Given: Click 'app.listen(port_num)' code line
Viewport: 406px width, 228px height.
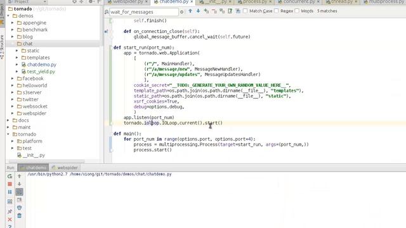Looking at the screenshot, I should pyautogui.click(x=149, y=117).
